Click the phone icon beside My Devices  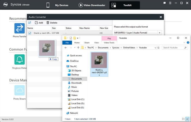48,5
